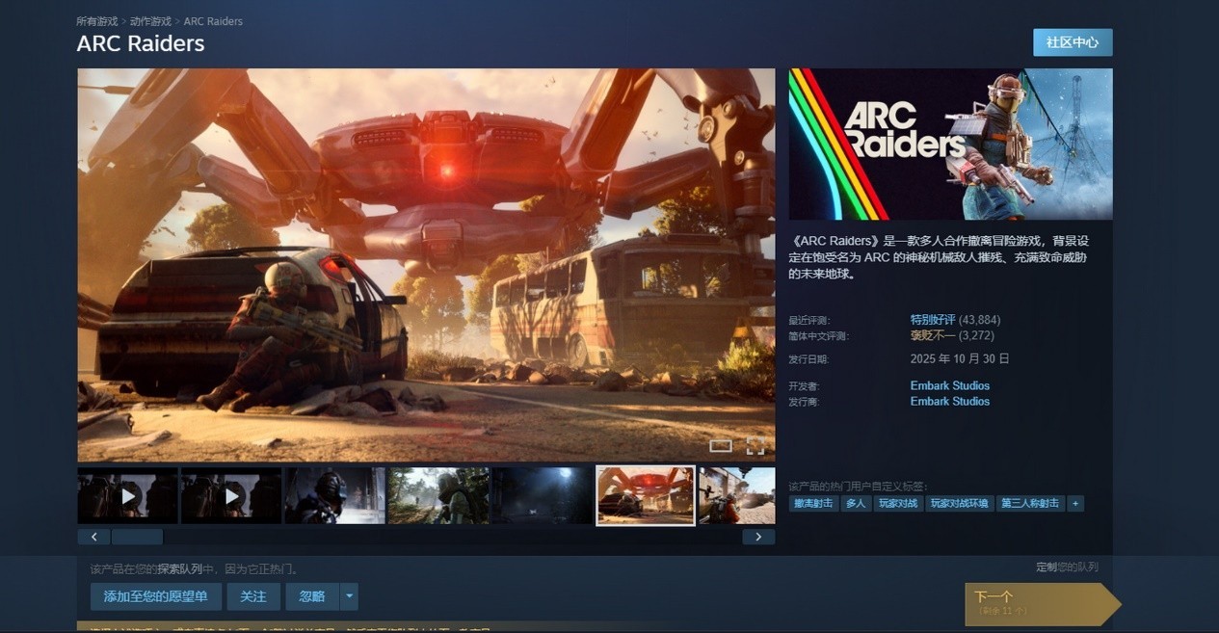Click the 添加至您的愿望单 button

(155, 596)
